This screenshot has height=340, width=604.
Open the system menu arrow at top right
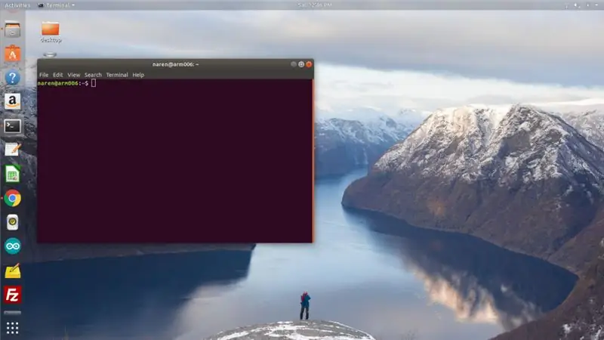596,5
